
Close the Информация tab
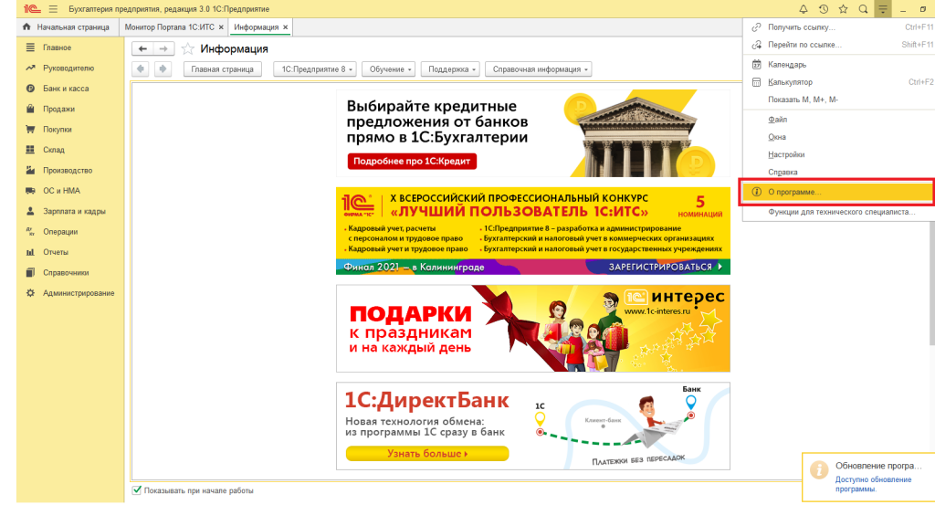click(286, 27)
